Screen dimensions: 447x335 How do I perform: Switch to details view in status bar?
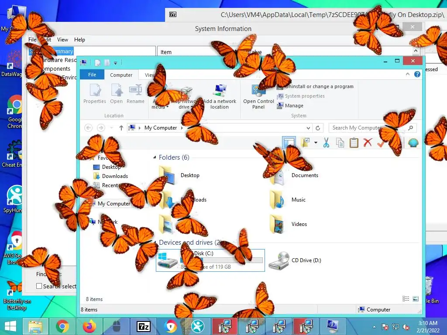pyautogui.click(x=406, y=298)
